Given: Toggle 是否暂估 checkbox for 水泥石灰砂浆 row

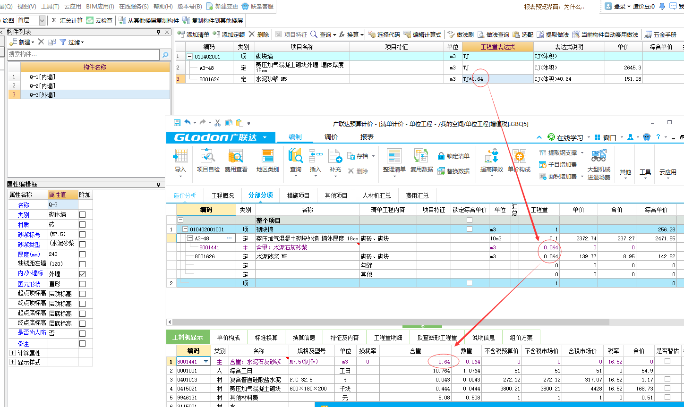Looking at the screenshot, I should tap(667, 361).
